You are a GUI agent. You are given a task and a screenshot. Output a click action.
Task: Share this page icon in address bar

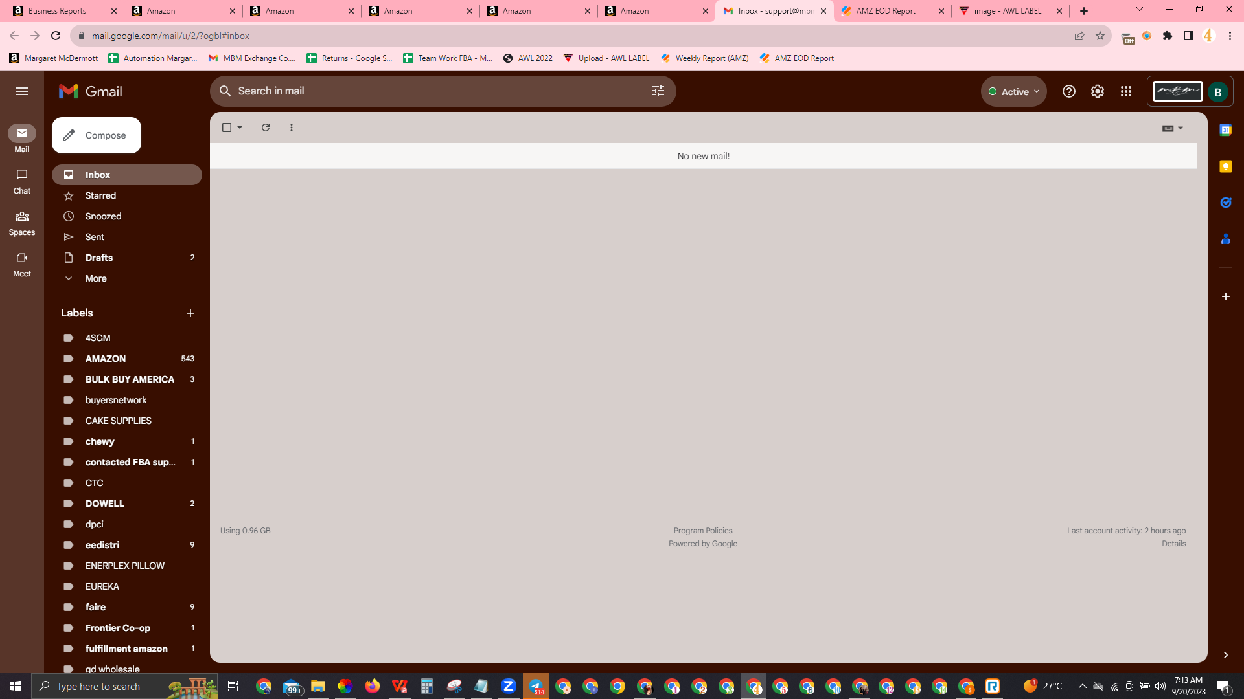(1079, 36)
